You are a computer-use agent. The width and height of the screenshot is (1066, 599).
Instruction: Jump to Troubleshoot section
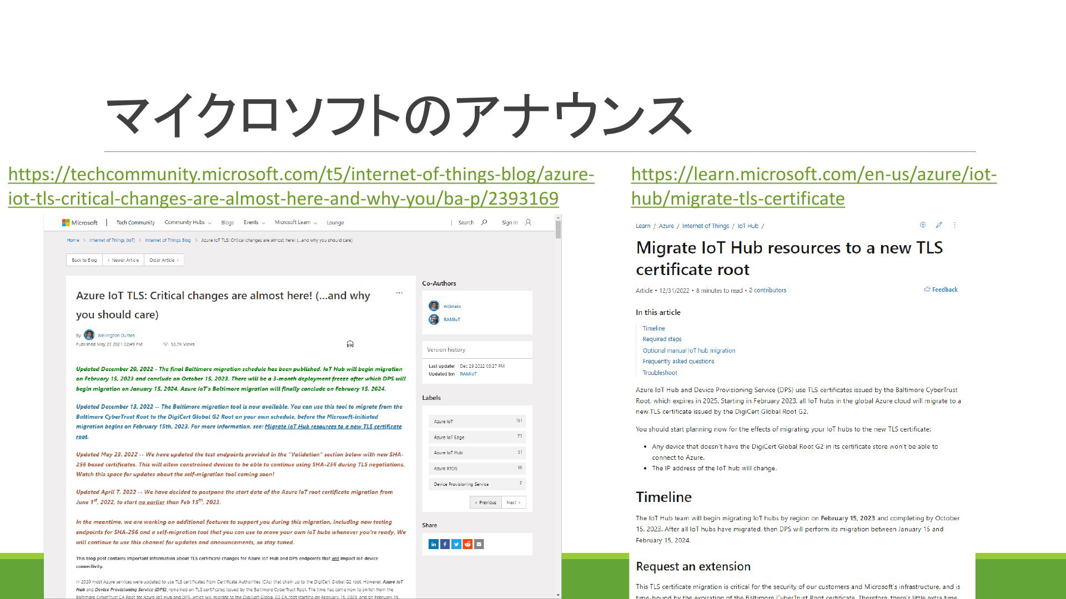660,373
